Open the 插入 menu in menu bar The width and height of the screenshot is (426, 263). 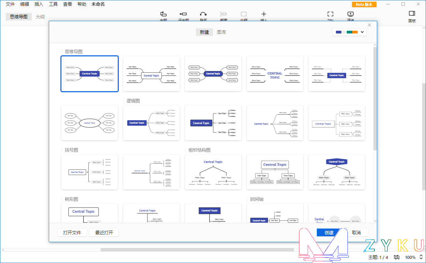point(39,4)
